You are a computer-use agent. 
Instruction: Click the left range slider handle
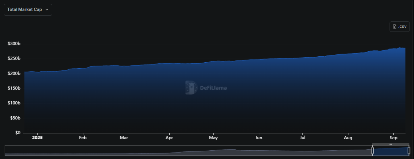click(373, 151)
